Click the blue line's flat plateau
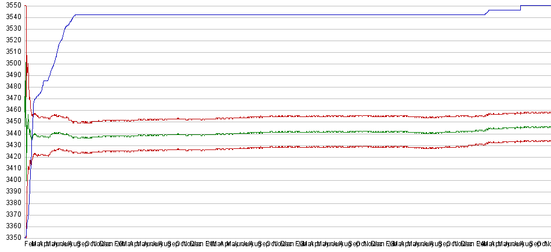This screenshot has width=551, height=252. (x=278, y=14)
